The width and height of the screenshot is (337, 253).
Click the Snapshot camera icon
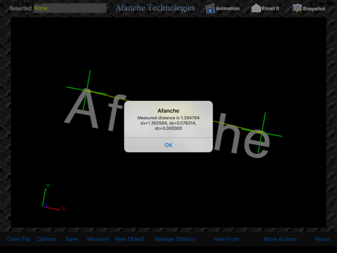297,9
